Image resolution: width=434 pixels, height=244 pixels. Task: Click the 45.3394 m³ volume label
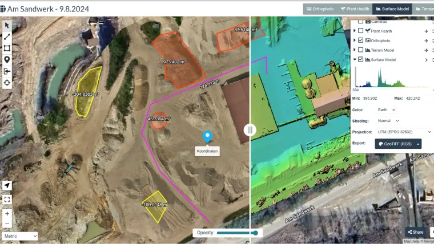pos(159,119)
